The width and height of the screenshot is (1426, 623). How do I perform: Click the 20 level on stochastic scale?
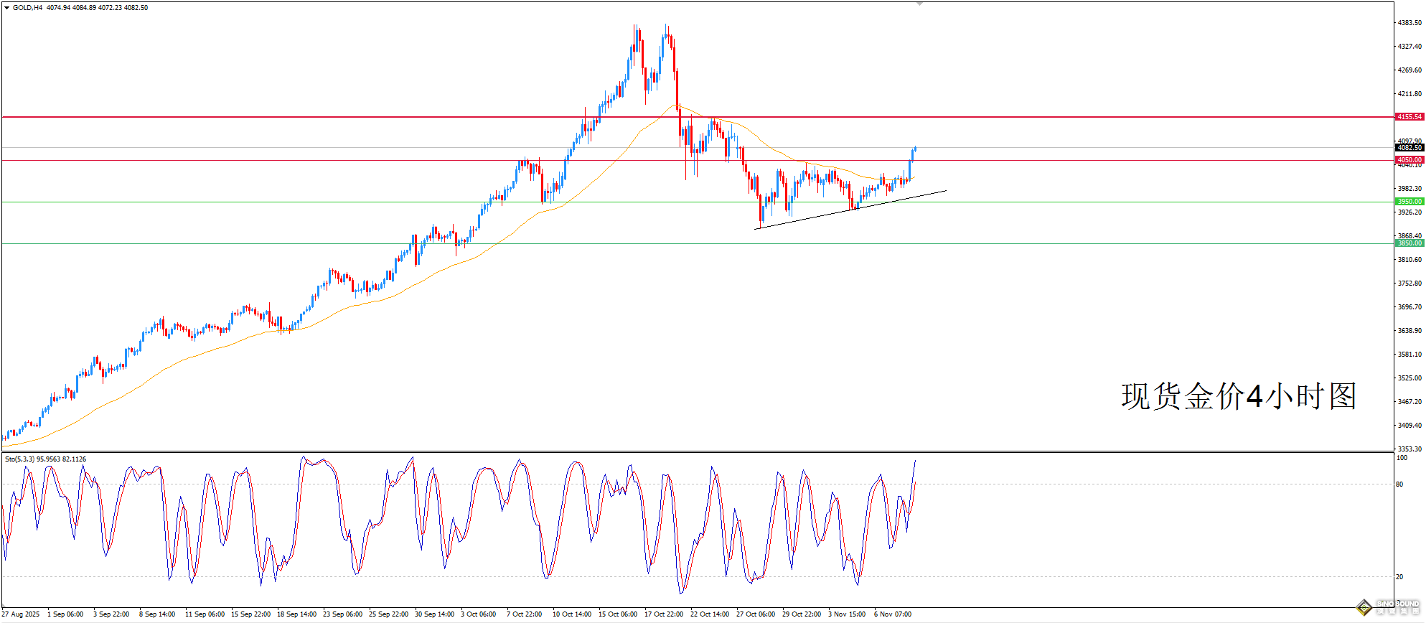tap(1399, 577)
